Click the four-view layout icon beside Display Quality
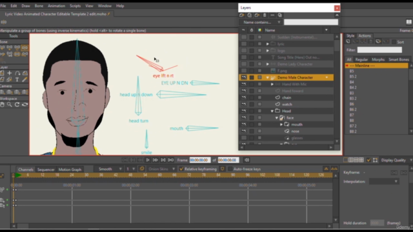The image size is (413, 232). pyautogui.click(x=361, y=160)
